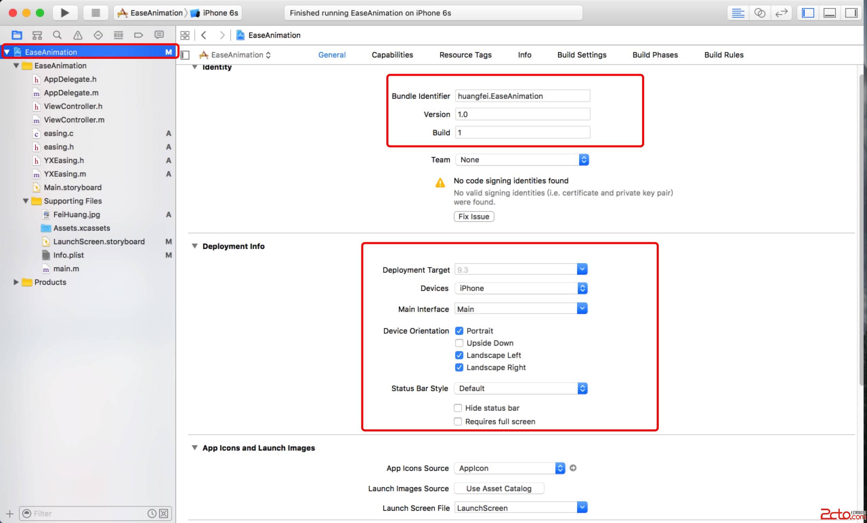
Task: Toggle the Upside Down orientation checkbox
Action: click(459, 343)
